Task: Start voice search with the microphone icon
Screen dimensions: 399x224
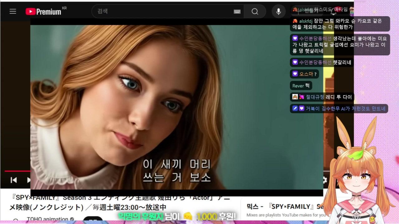Action: coord(278,12)
